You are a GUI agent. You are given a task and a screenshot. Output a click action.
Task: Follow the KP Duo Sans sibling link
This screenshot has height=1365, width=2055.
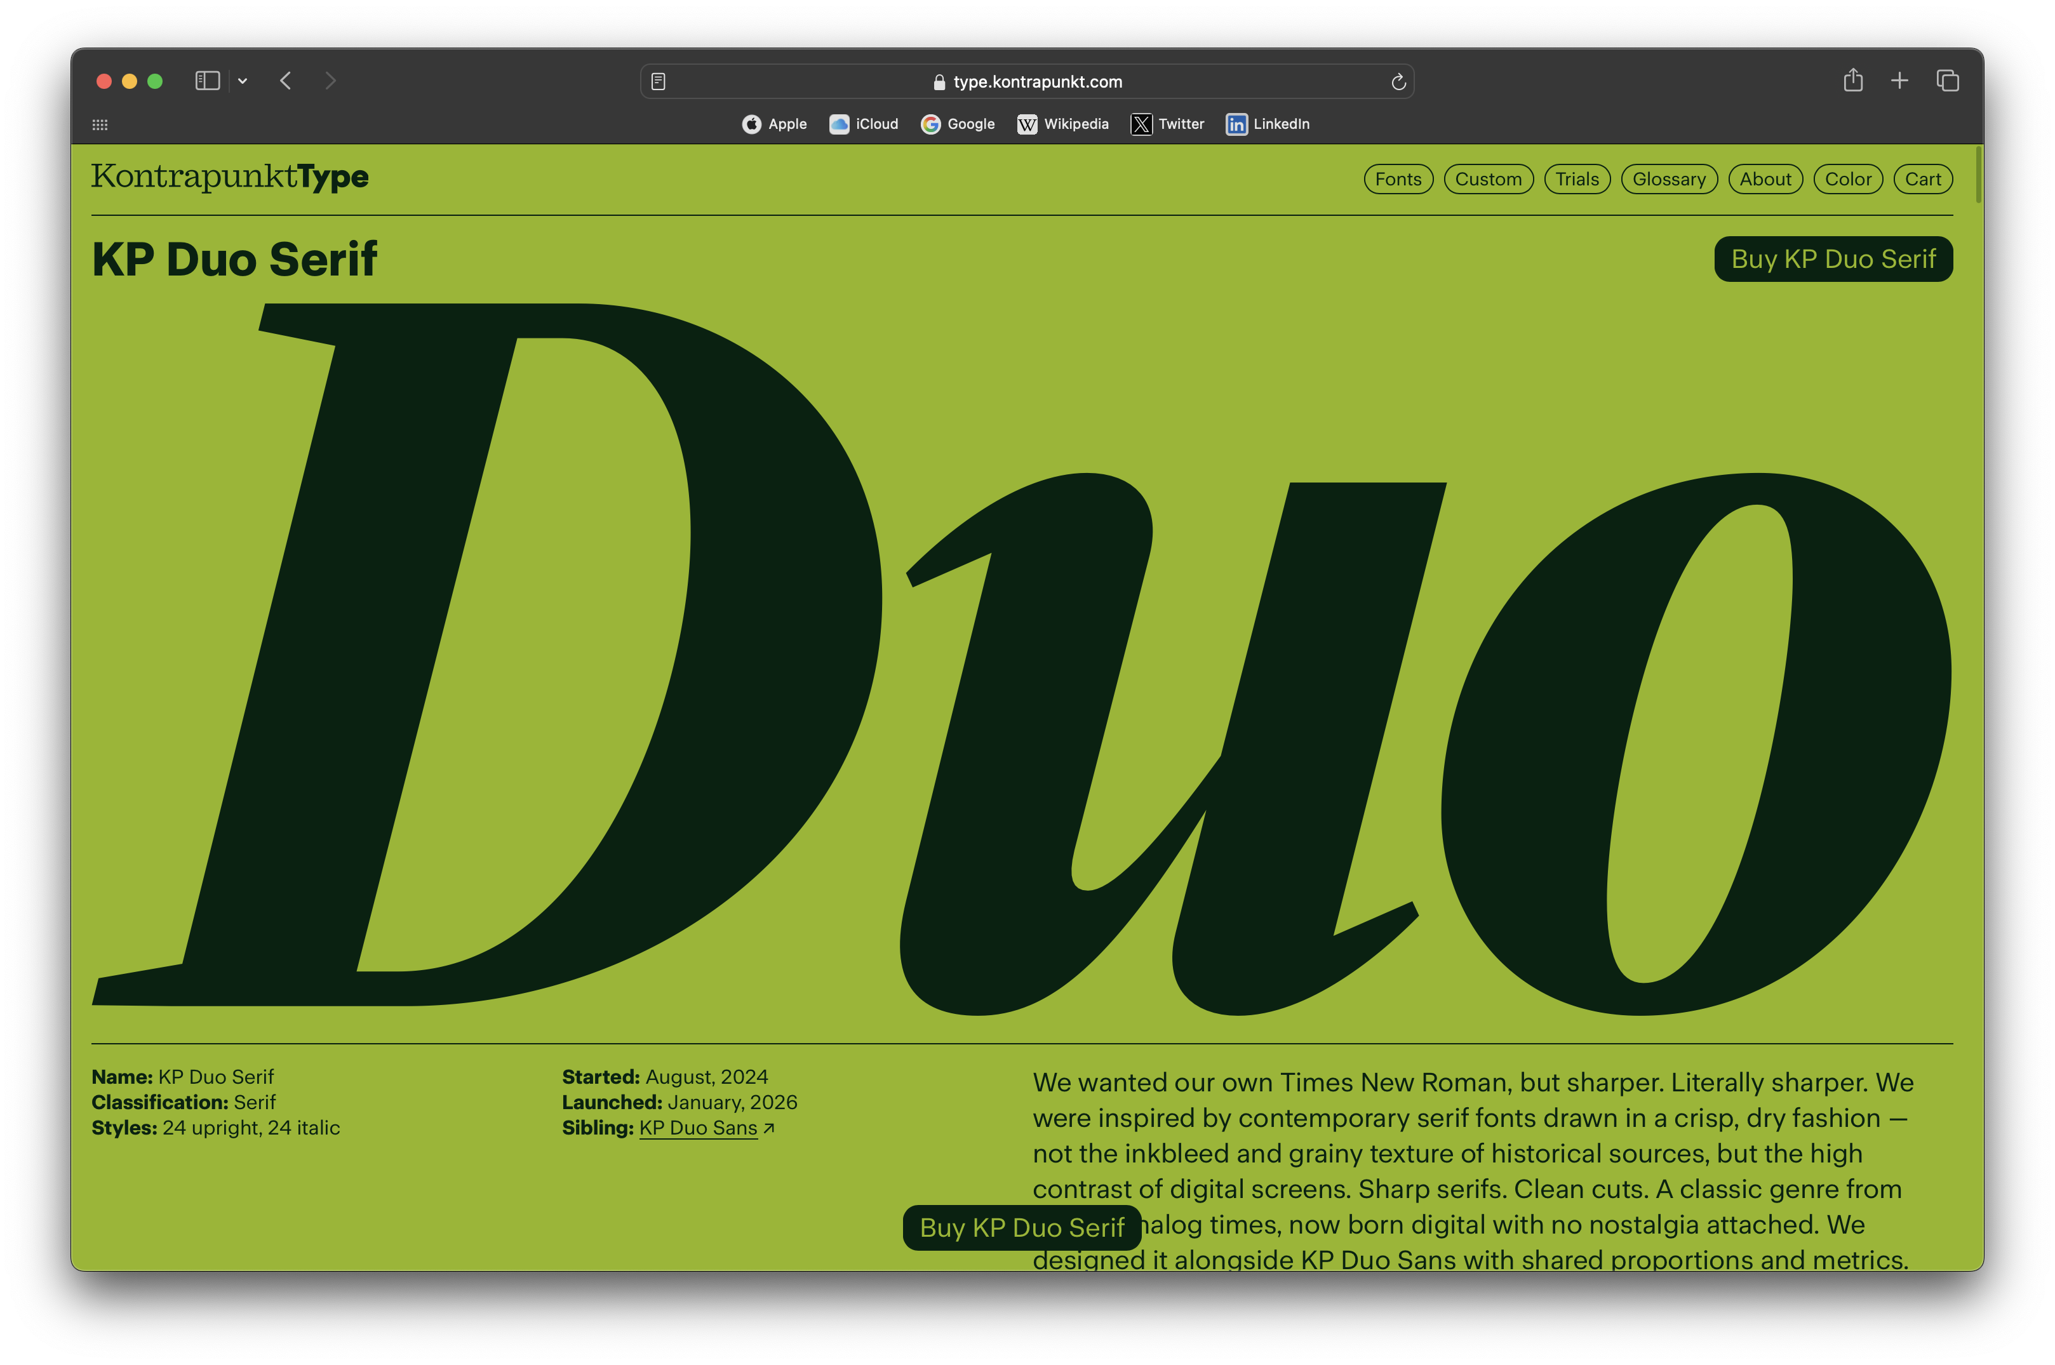[x=699, y=1128]
